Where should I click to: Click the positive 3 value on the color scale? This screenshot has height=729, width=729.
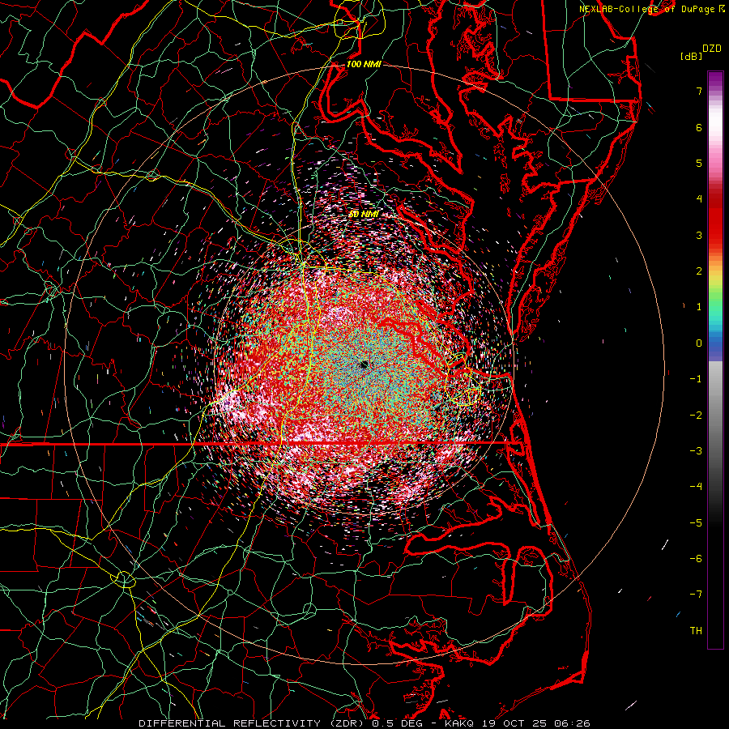[699, 235]
